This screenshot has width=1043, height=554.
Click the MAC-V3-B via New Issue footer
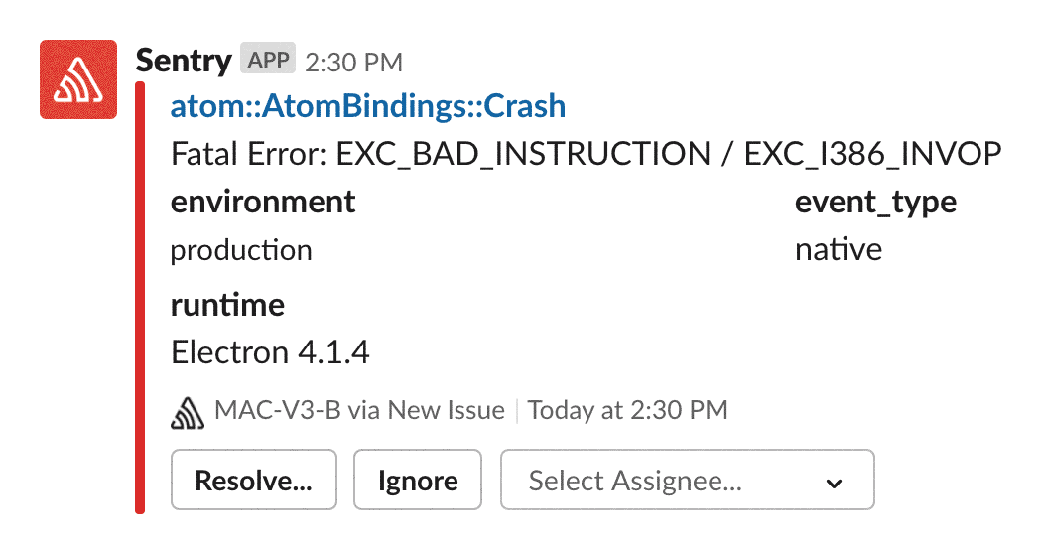[x=359, y=410]
